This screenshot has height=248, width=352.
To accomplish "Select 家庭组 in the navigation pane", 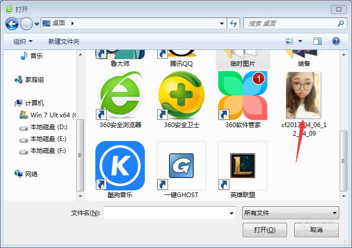I will 29,80.
